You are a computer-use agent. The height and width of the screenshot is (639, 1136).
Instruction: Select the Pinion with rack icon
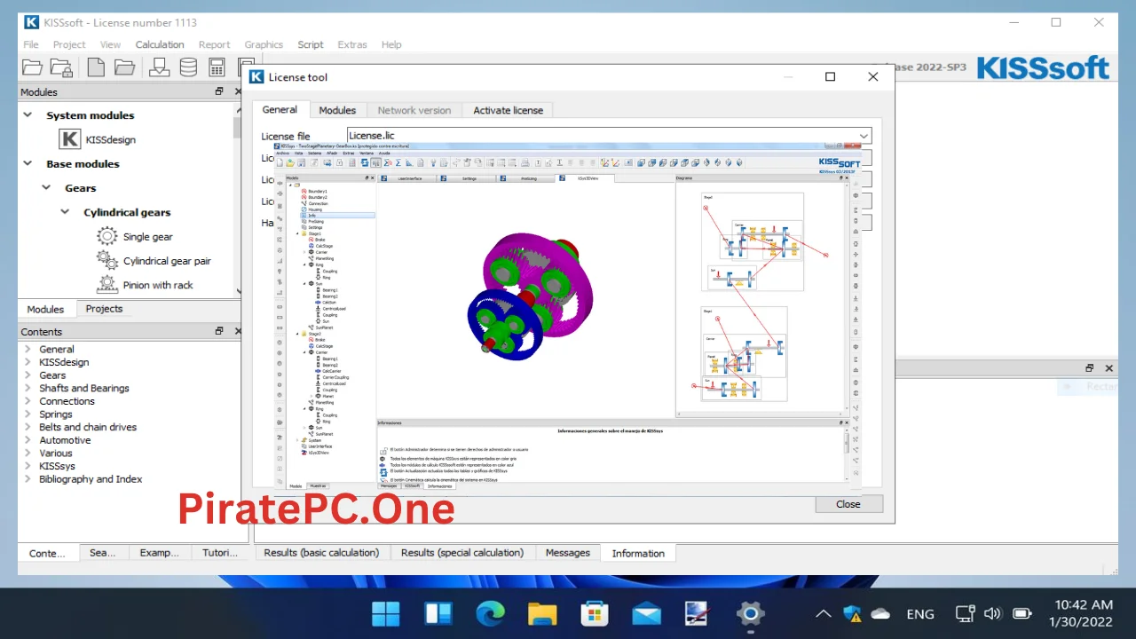107,285
